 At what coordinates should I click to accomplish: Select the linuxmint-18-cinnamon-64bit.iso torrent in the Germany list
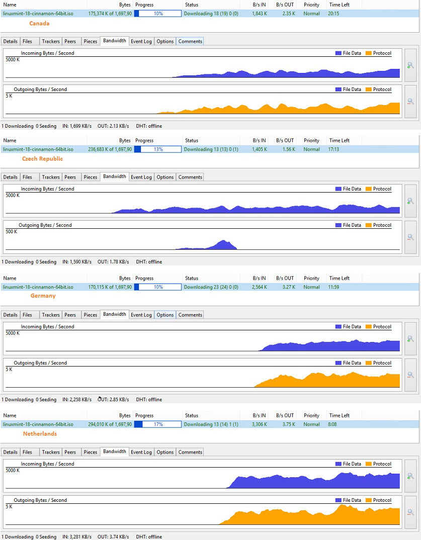pyautogui.click(x=38, y=287)
